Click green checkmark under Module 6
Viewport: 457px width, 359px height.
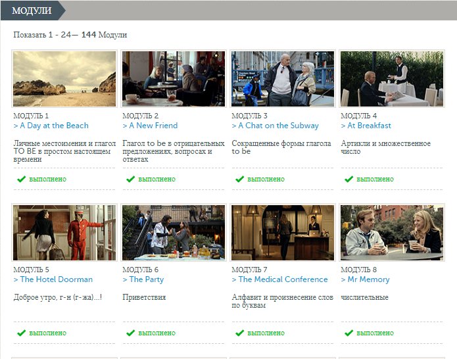click(130, 333)
